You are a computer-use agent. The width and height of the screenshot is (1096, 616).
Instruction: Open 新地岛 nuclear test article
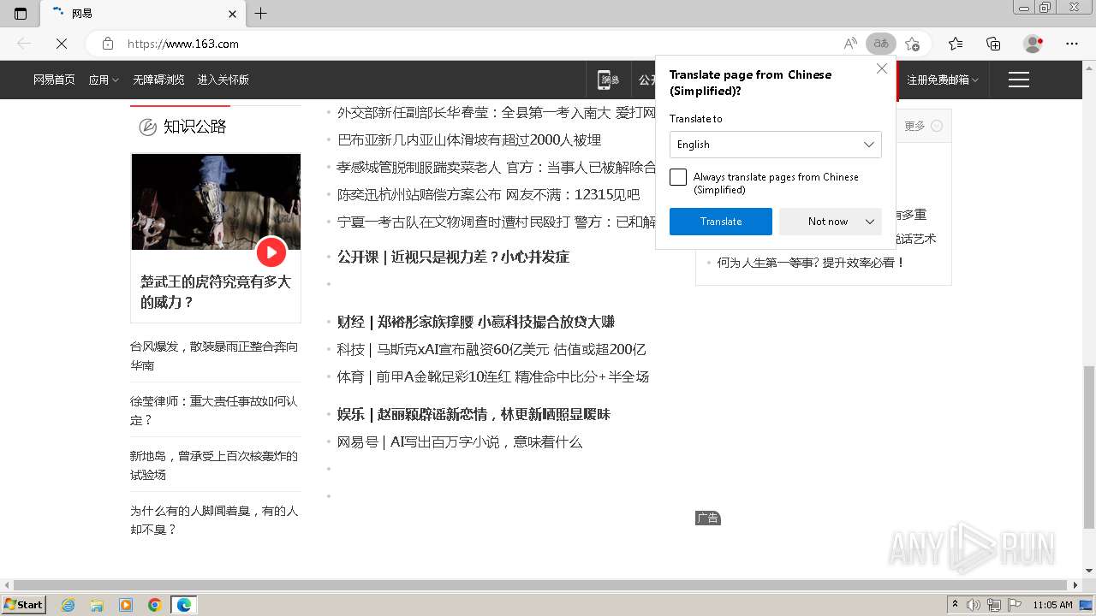pos(214,465)
